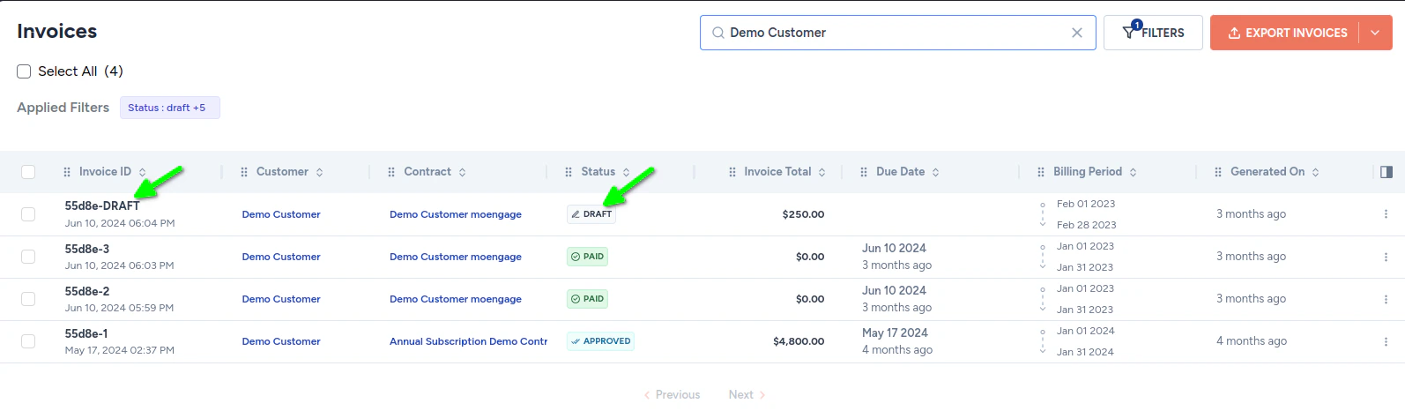
Task: Clear the Demo Customer search text
Action: coord(1076,33)
